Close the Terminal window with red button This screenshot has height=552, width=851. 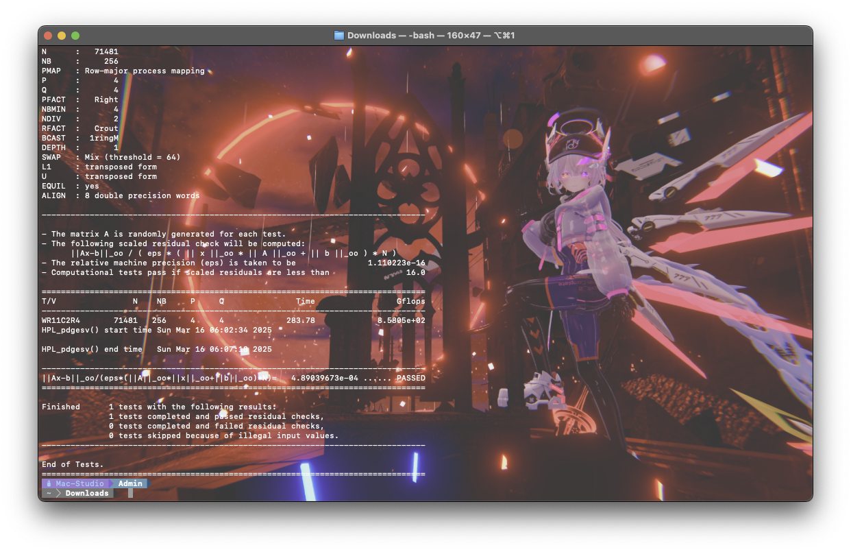point(48,36)
